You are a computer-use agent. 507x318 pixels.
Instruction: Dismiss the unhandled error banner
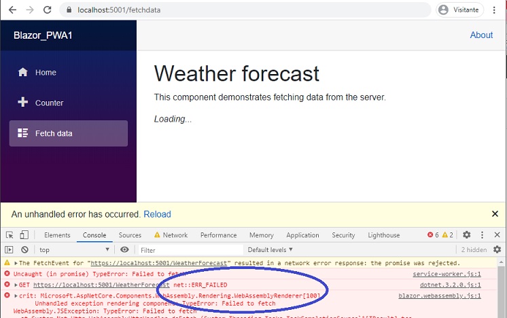click(495, 213)
